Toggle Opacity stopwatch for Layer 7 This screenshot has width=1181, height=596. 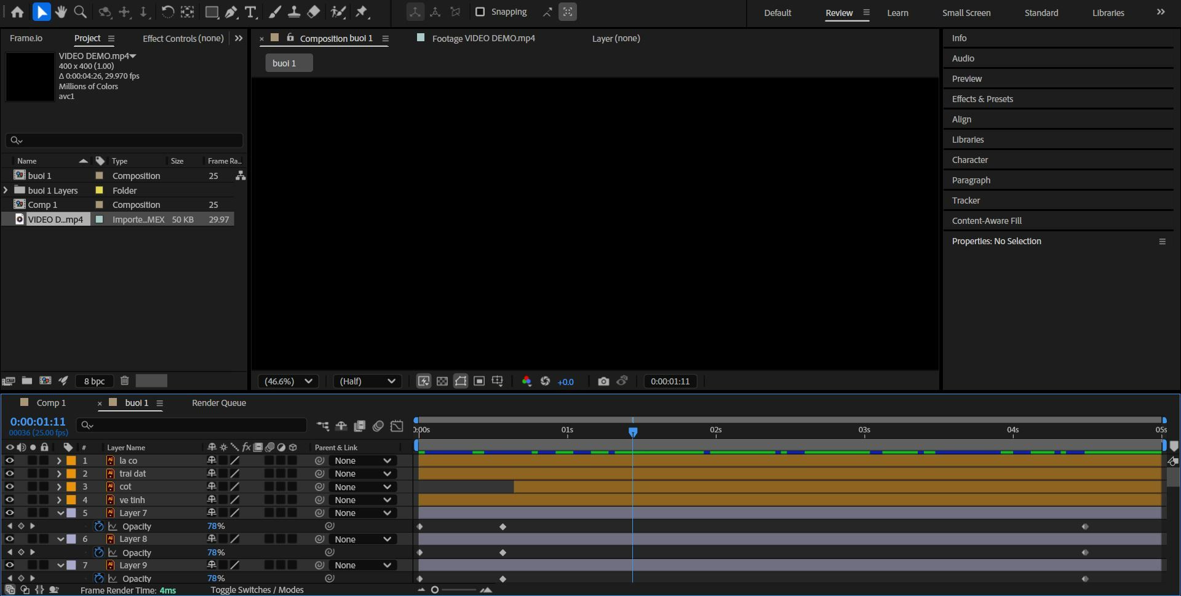click(98, 526)
